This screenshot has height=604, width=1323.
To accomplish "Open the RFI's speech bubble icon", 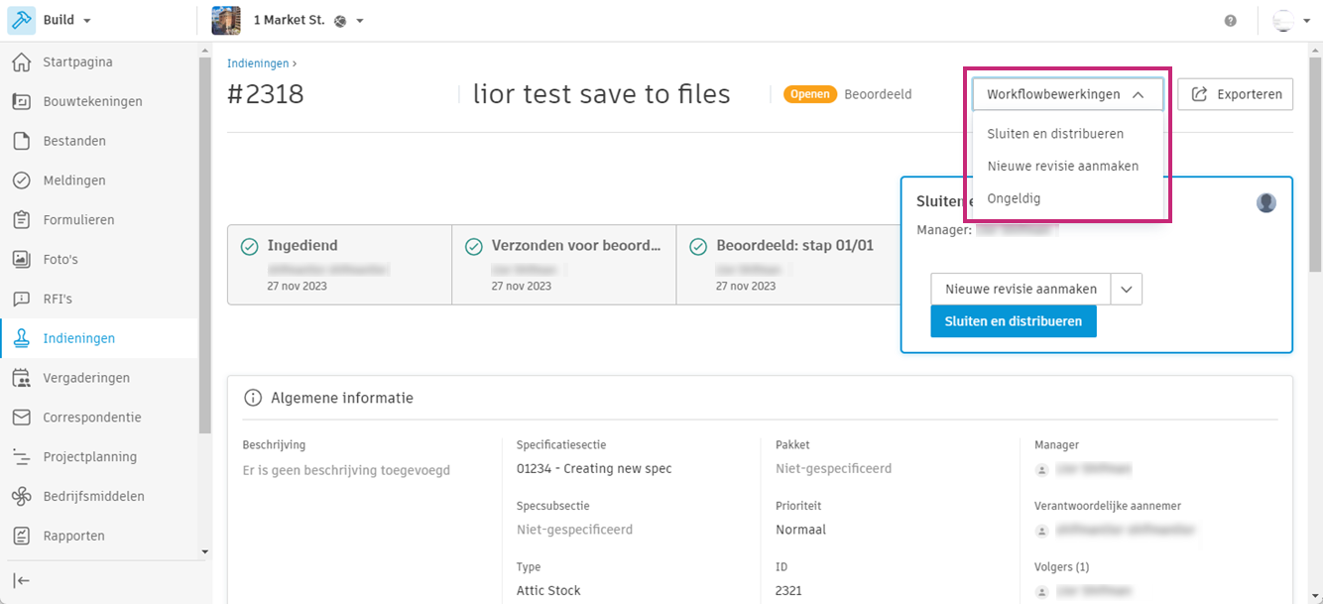I will click(21, 299).
